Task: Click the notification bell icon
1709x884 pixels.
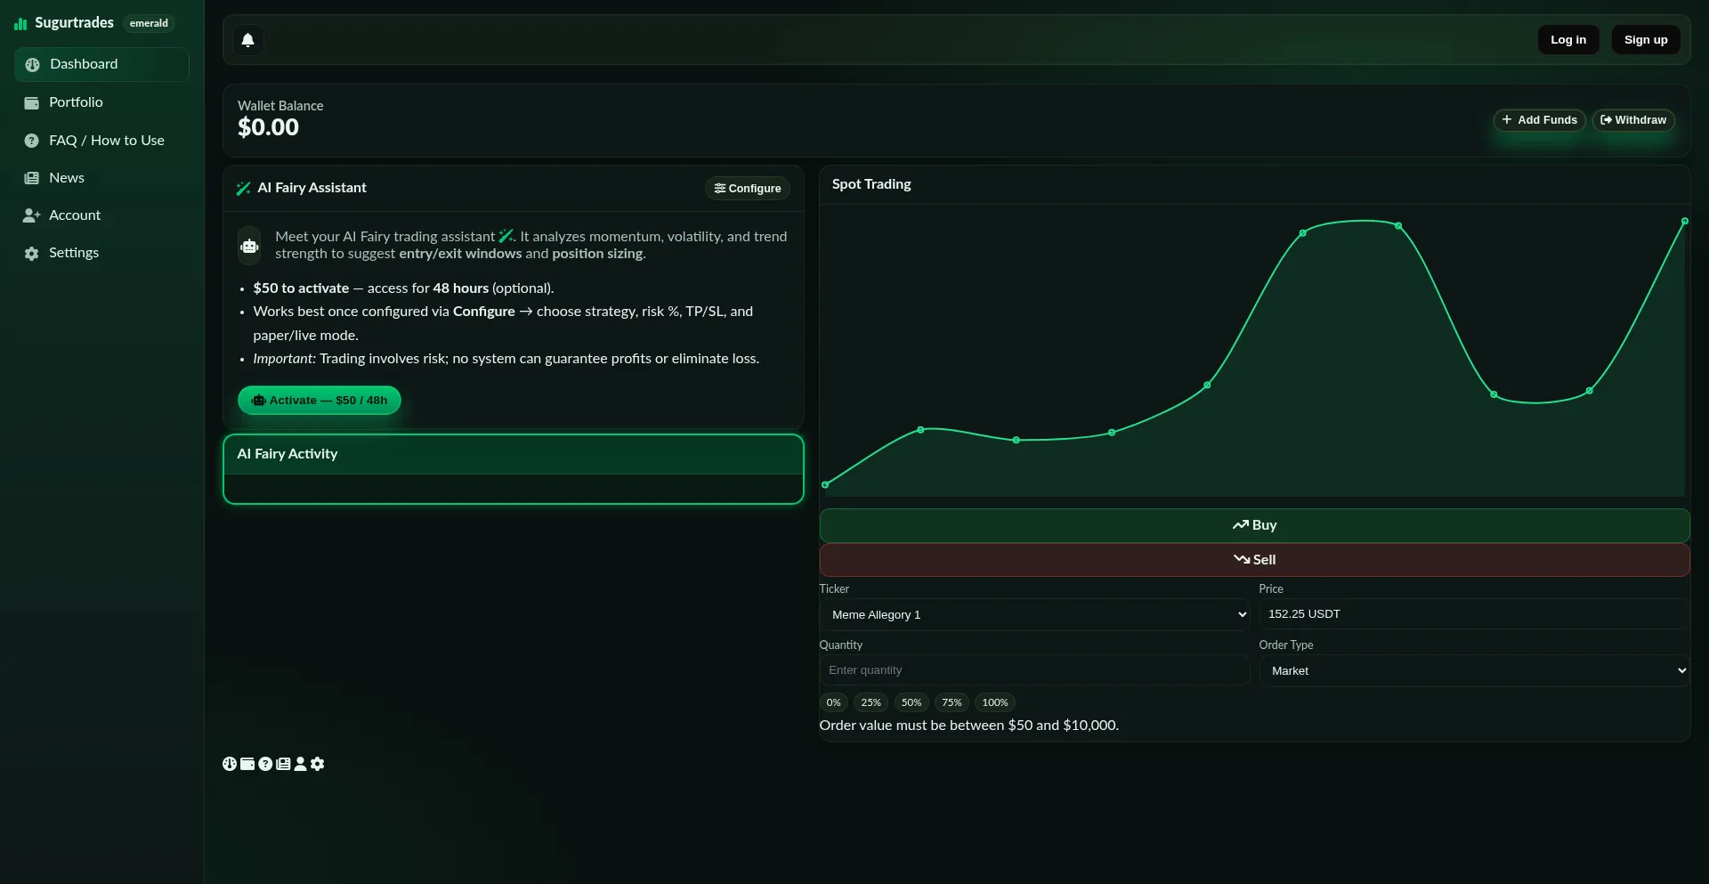Action: [248, 40]
